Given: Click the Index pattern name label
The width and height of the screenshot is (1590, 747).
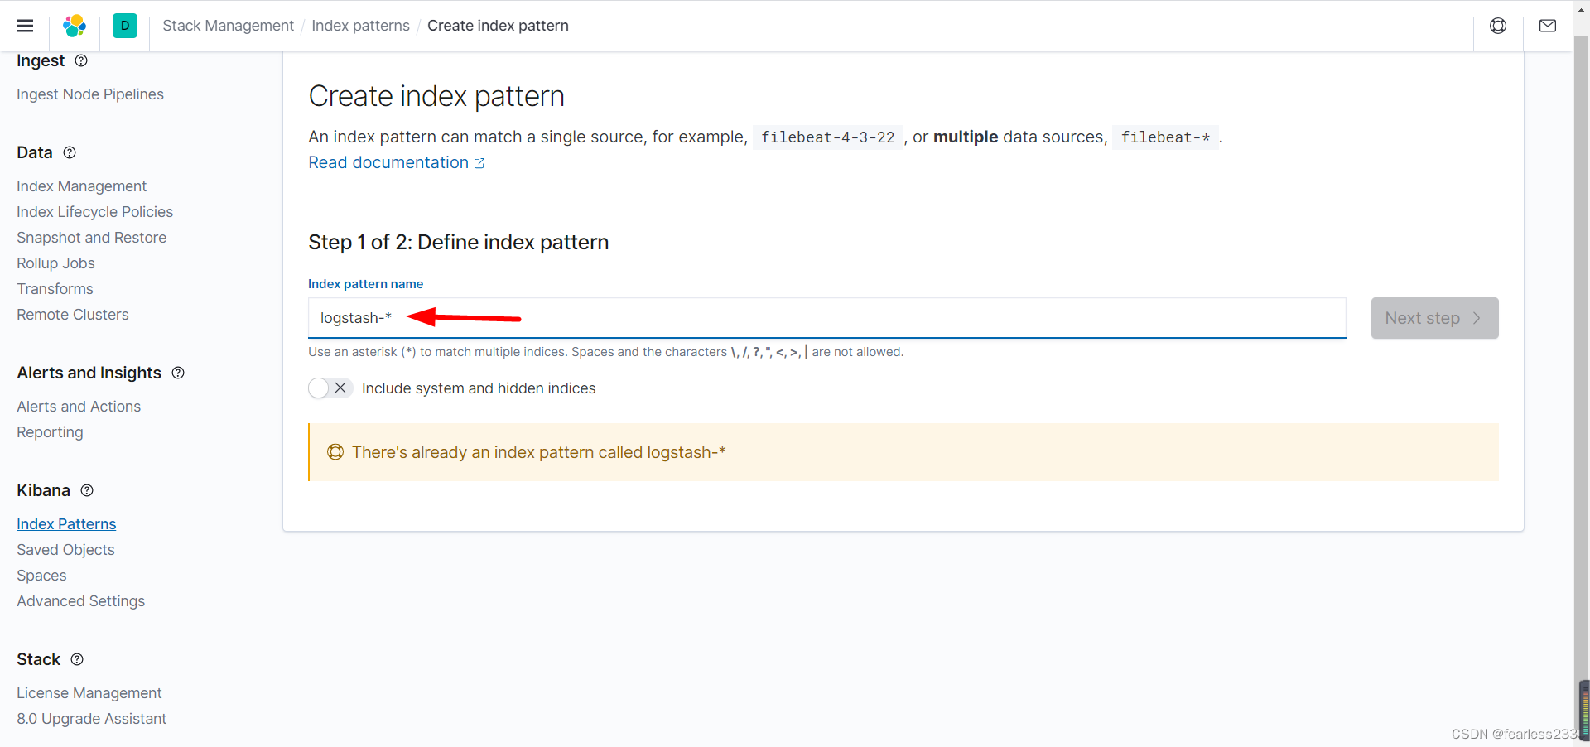Looking at the screenshot, I should [x=365, y=284].
